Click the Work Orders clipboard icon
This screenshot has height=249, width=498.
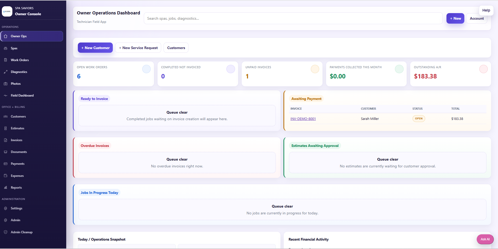click(x=6, y=60)
